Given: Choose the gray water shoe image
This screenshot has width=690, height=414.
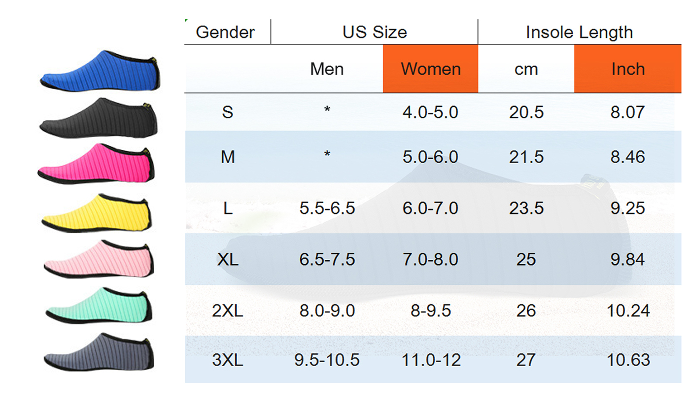Looking at the screenshot, I should point(99,352).
